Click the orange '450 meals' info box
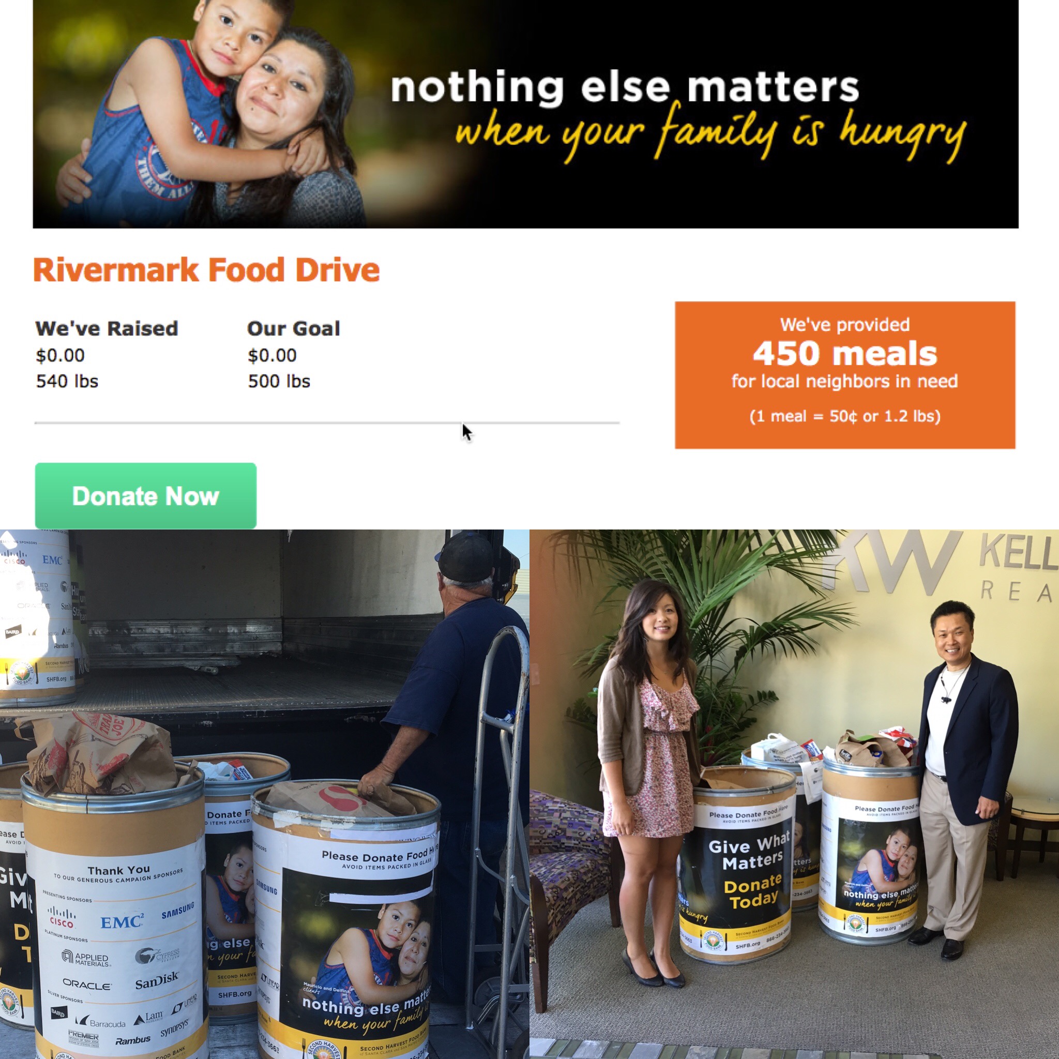The image size is (1059, 1059). pyautogui.click(x=845, y=375)
